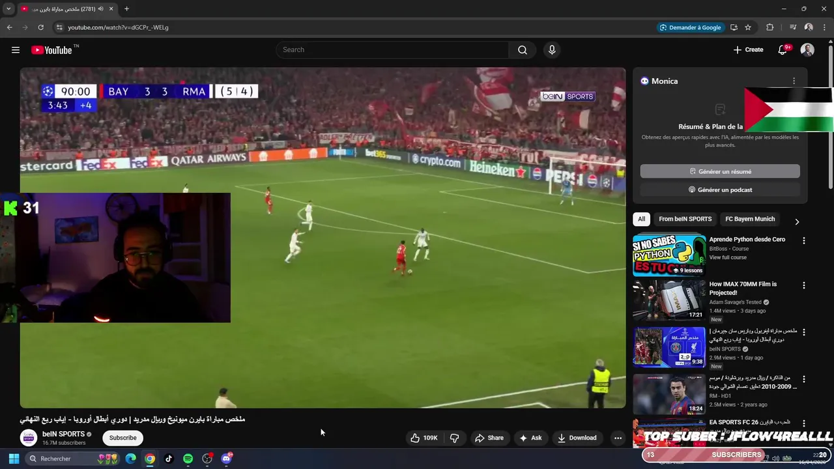Launch Microsoft Edge from taskbar
This screenshot has height=469, width=834.
coord(131,459)
